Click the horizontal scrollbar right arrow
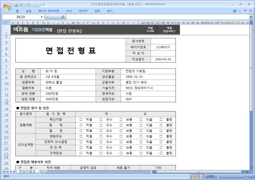Viewport: 255px width, 180px height. coord(247,172)
